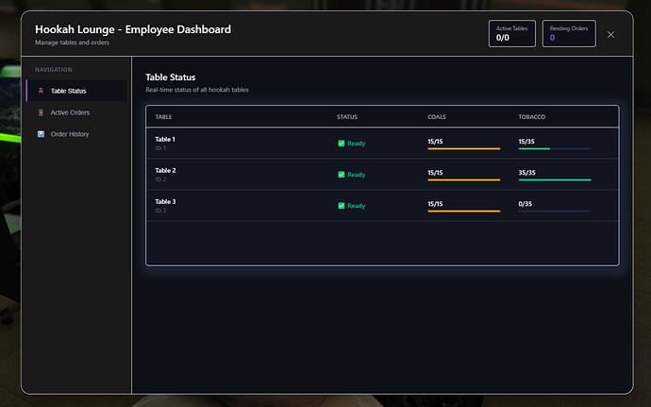Click the Order History chart icon

tap(41, 134)
